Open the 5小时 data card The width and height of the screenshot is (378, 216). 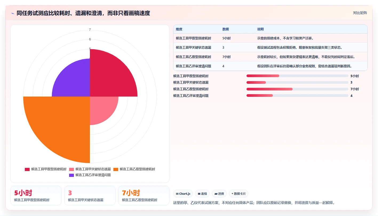[36, 196]
